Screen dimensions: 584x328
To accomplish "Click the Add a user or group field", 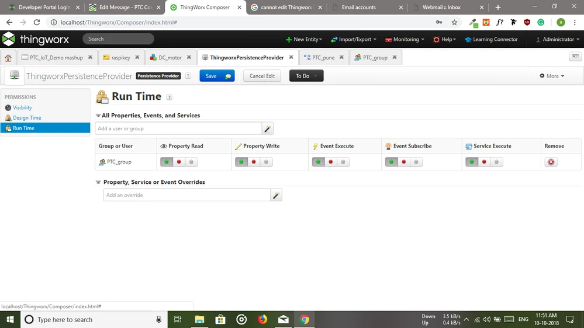I will tap(178, 128).
